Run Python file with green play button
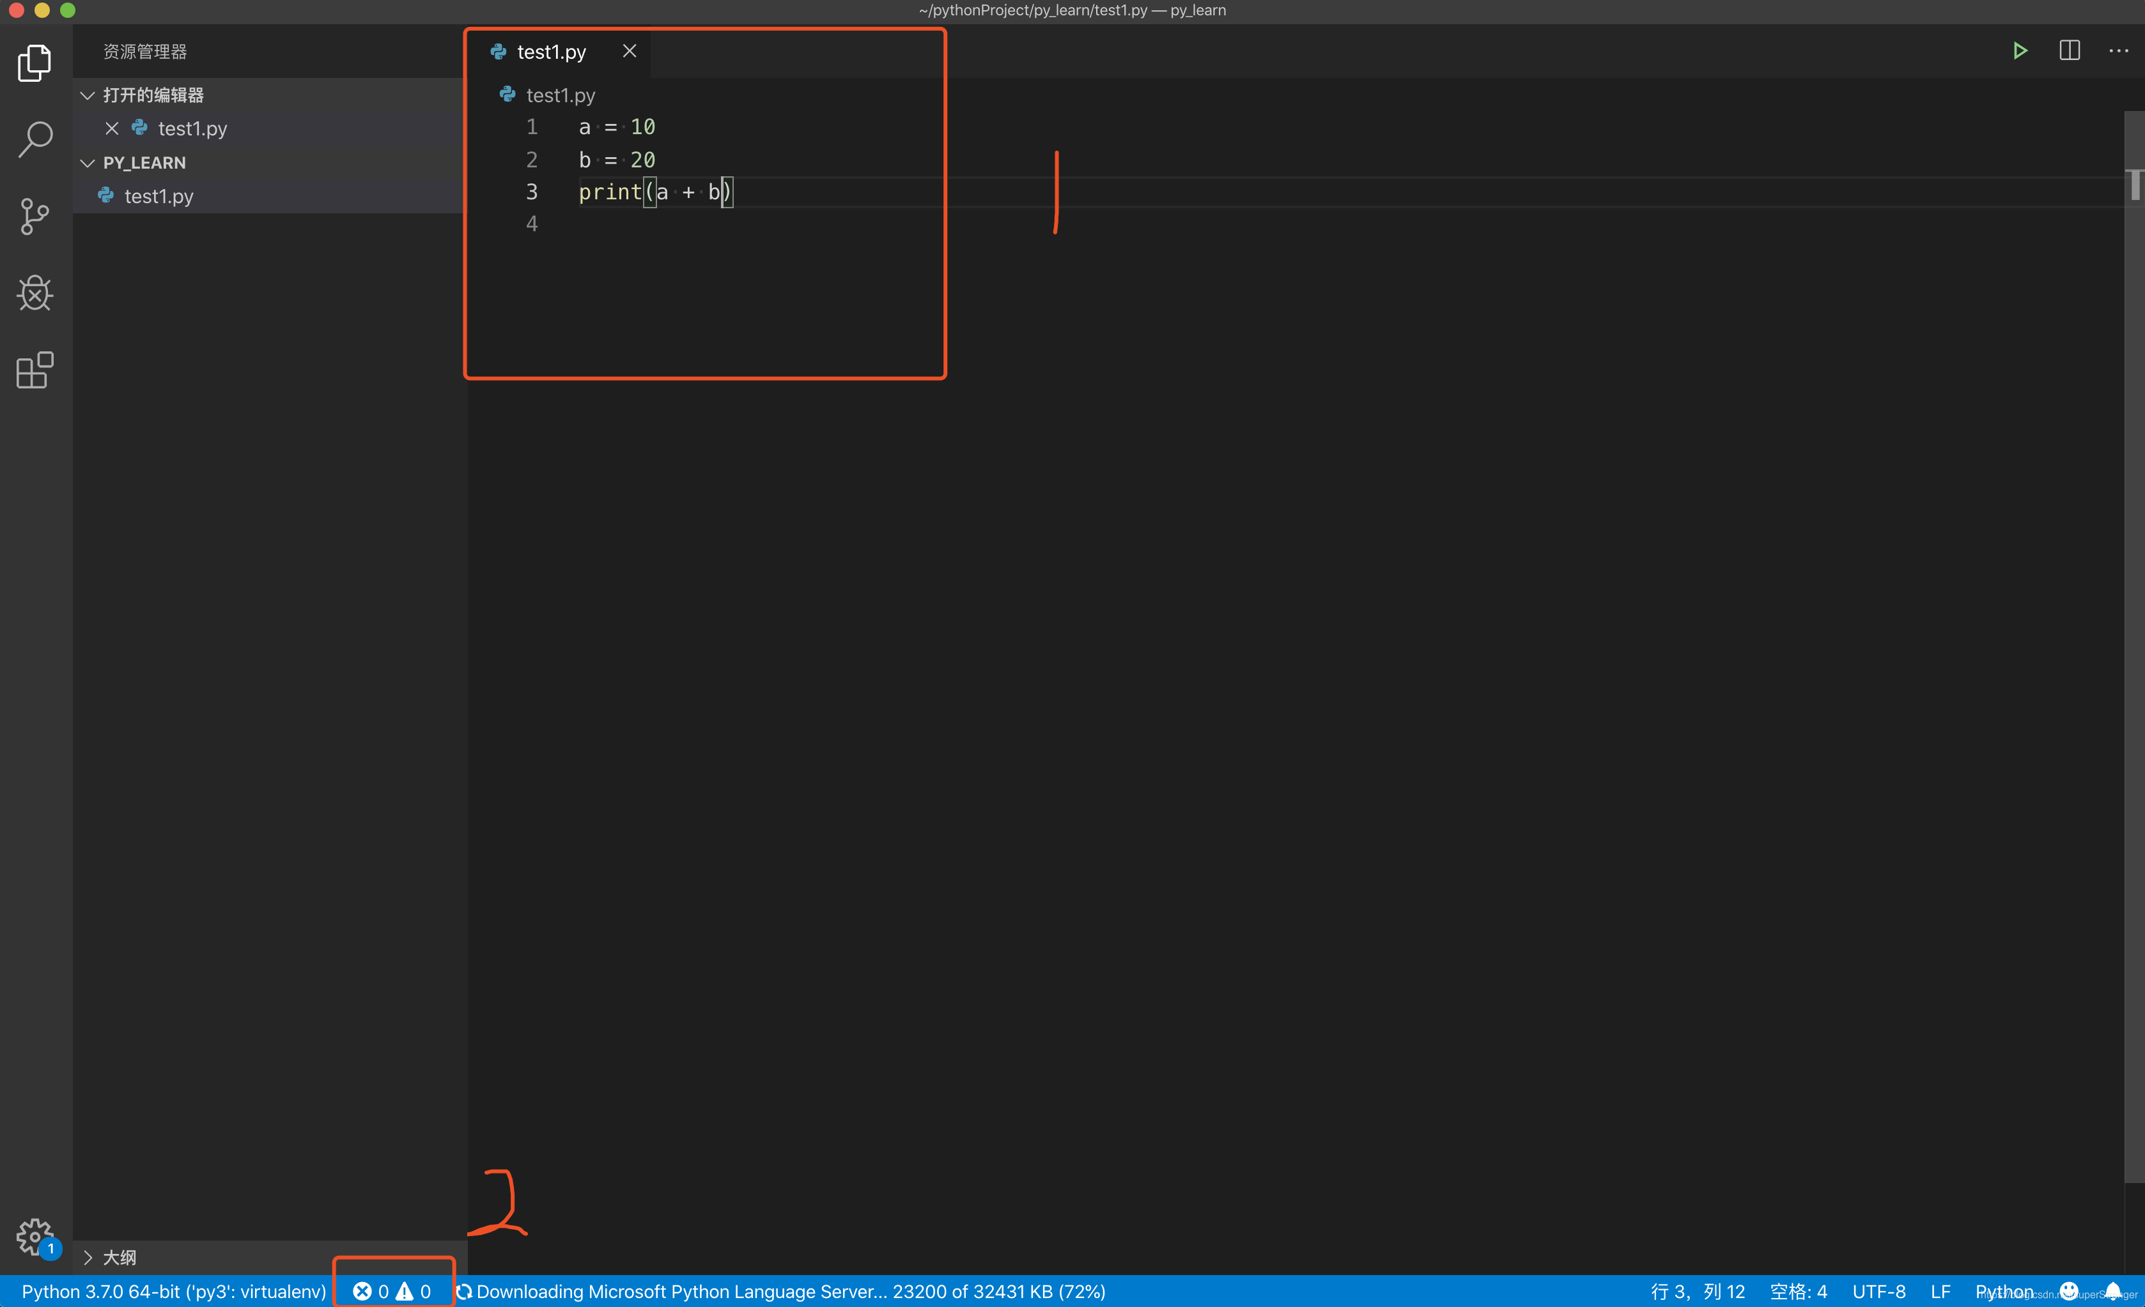Image resolution: width=2145 pixels, height=1307 pixels. point(2020,51)
